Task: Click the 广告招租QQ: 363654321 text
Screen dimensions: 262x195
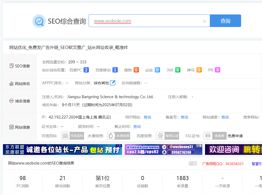Action: point(223,164)
